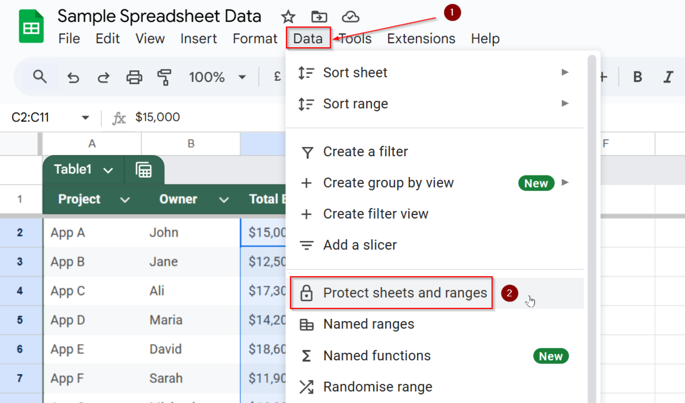Toggle italic formatting
This screenshot has width=685, height=403.
[x=668, y=77]
